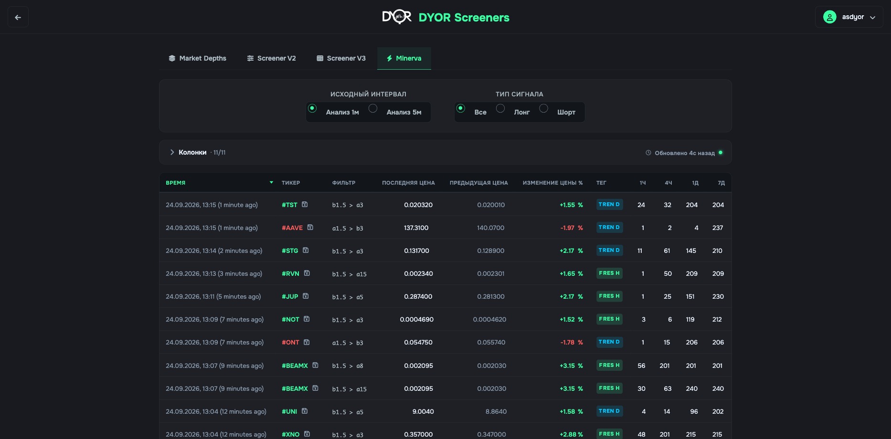The height and width of the screenshot is (439, 891).
Task: Click the TREND tag in the #TST row
Action: (609, 204)
